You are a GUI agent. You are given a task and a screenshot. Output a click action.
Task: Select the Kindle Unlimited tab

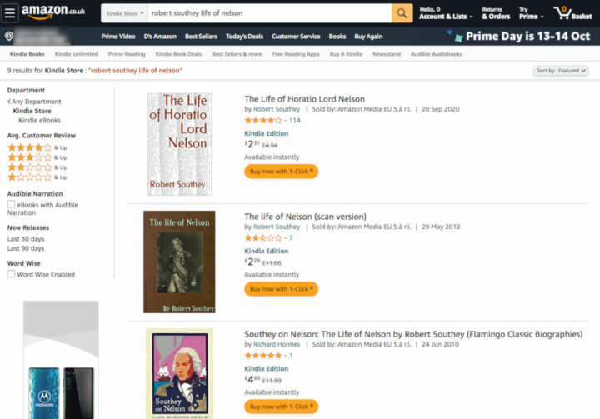click(x=76, y=54)
